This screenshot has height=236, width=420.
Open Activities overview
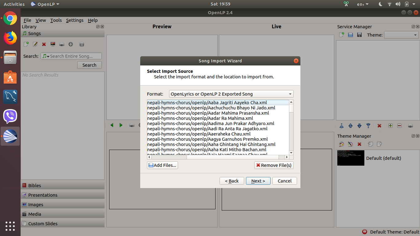pos(14,4)
